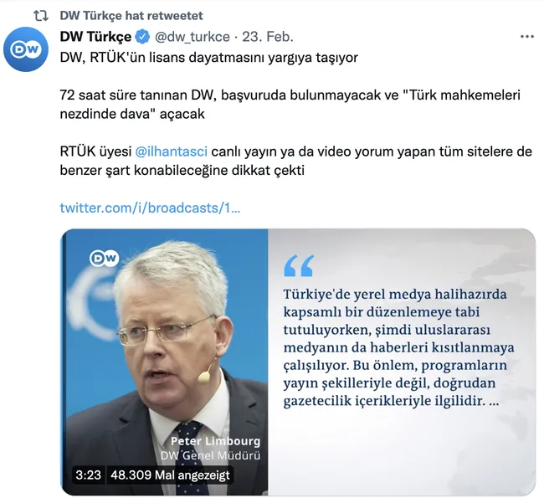The width and height of the screenshot is (544, 498).
Task: Open the @ilhantasci mention
Action: (171, 151)
